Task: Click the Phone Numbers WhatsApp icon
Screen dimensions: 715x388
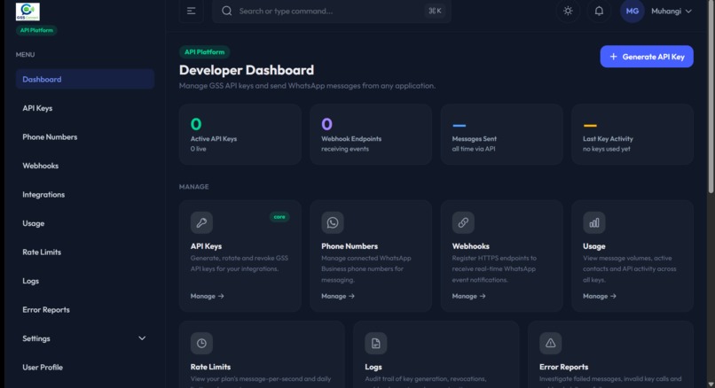Action: [x=333, y=222]
